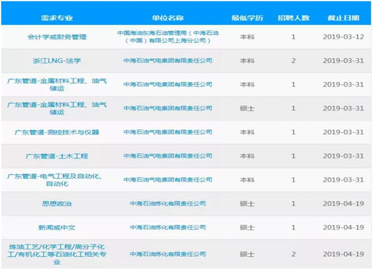Click 中海石油炼化有限责任公司 in 思想政治 row
Viewport: 372px width, 271px height.
(x=168, y=203)
